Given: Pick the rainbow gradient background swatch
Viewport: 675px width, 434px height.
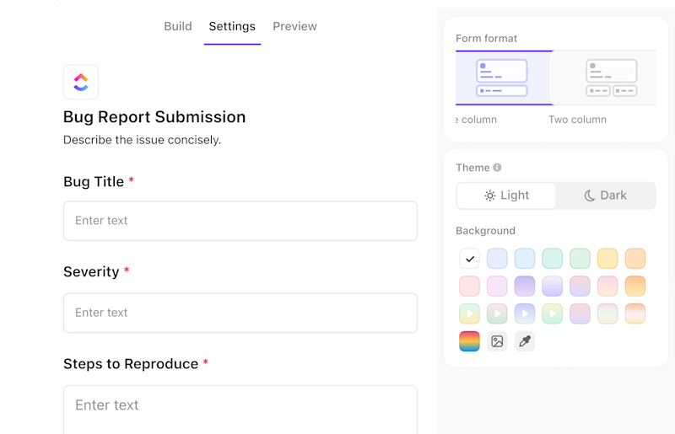Looking at the screenshot, I should [x=470, y=341].
